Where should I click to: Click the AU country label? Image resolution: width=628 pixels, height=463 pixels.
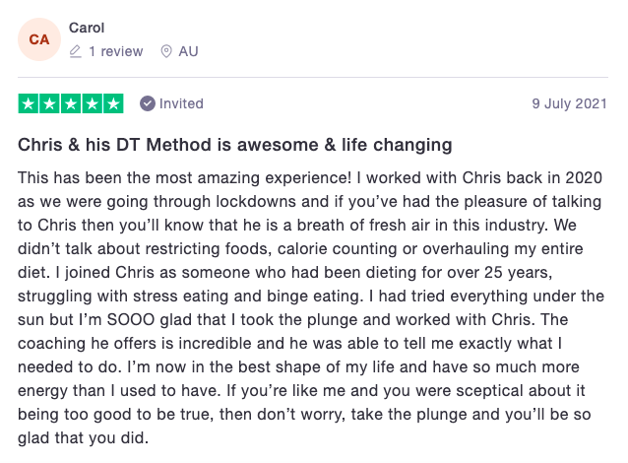coord(188,51)
